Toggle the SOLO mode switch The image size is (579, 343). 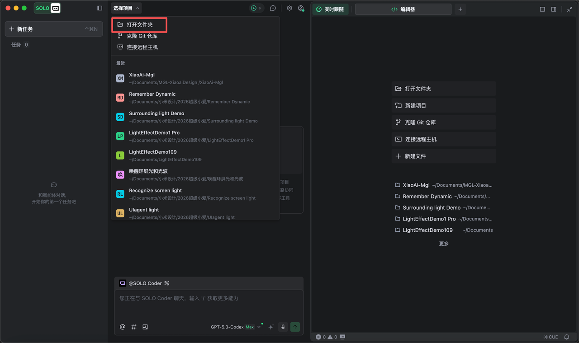(x=47, y=8)
